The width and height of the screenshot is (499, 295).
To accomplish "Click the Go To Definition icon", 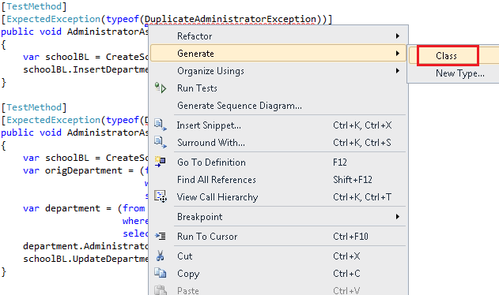I will pyautogui.click(x=161, y=162).
